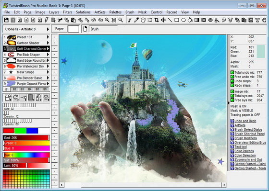Select the bucket-shaped tool icon after eyedropper

143,20
